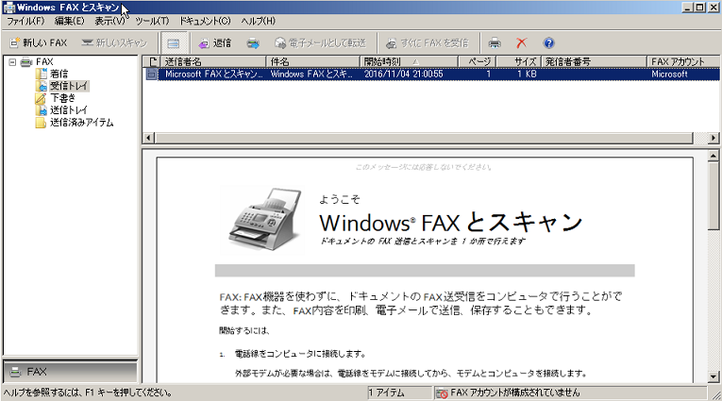The image size is (722, 401).
Task: Click the red Delete X icon
Action: pyautogui.click(x=521, y=43)
